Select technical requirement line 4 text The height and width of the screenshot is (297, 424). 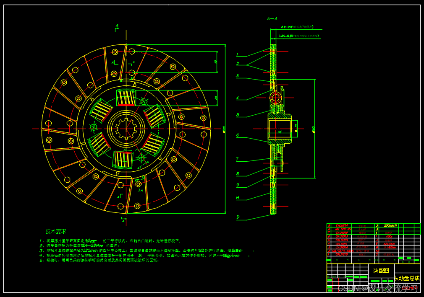144,256
